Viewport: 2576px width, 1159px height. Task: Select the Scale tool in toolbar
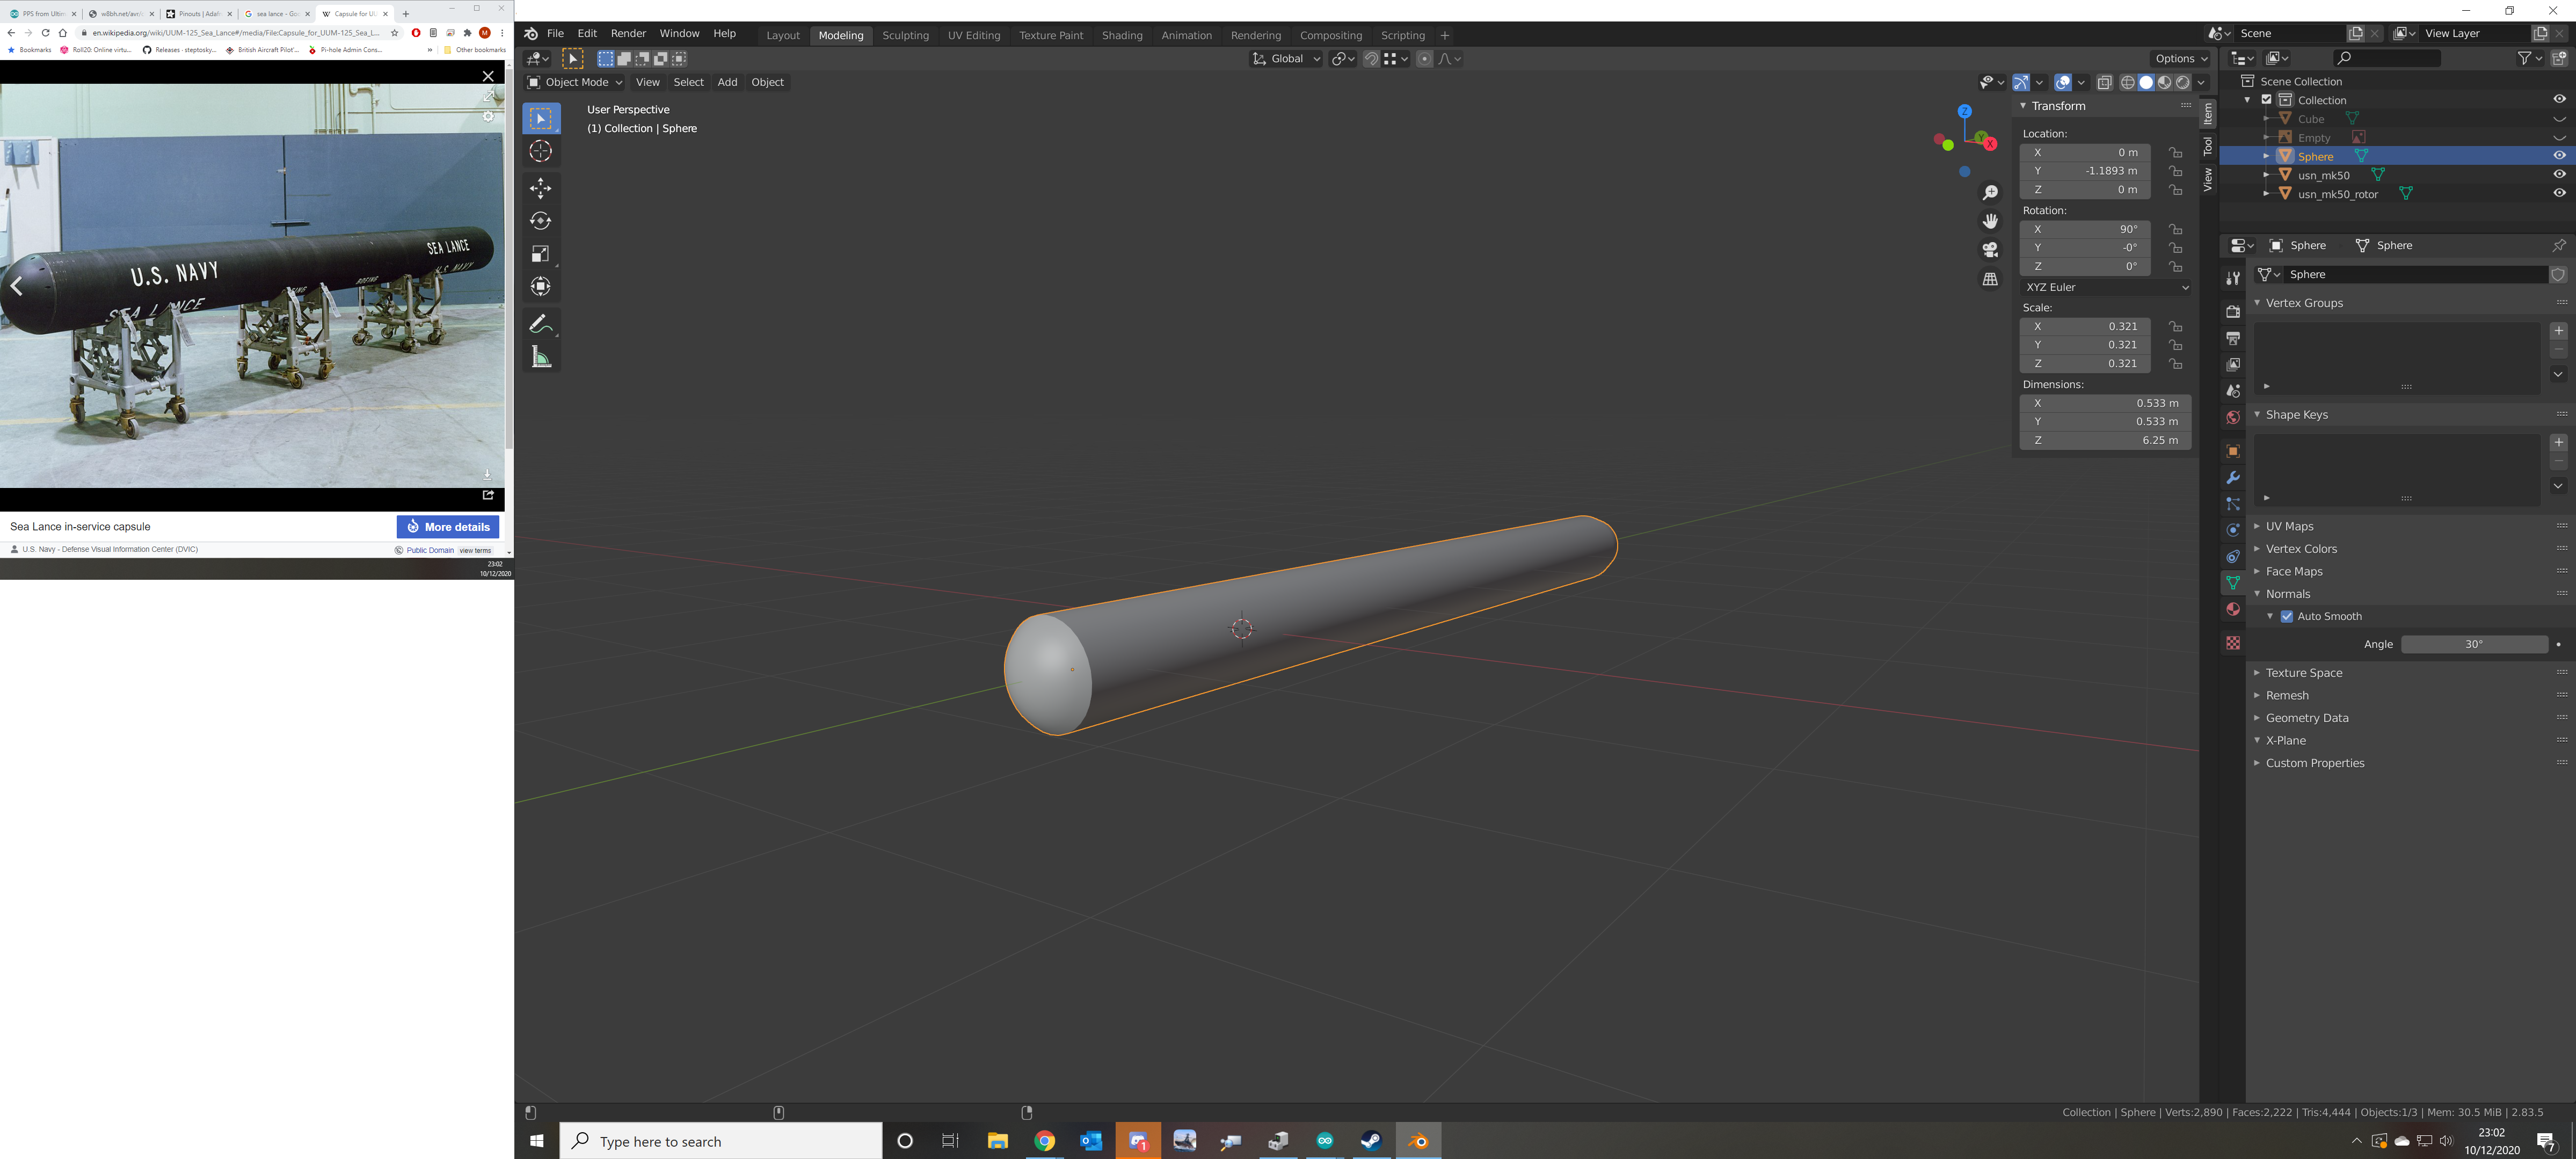click(x=540, y=254)
